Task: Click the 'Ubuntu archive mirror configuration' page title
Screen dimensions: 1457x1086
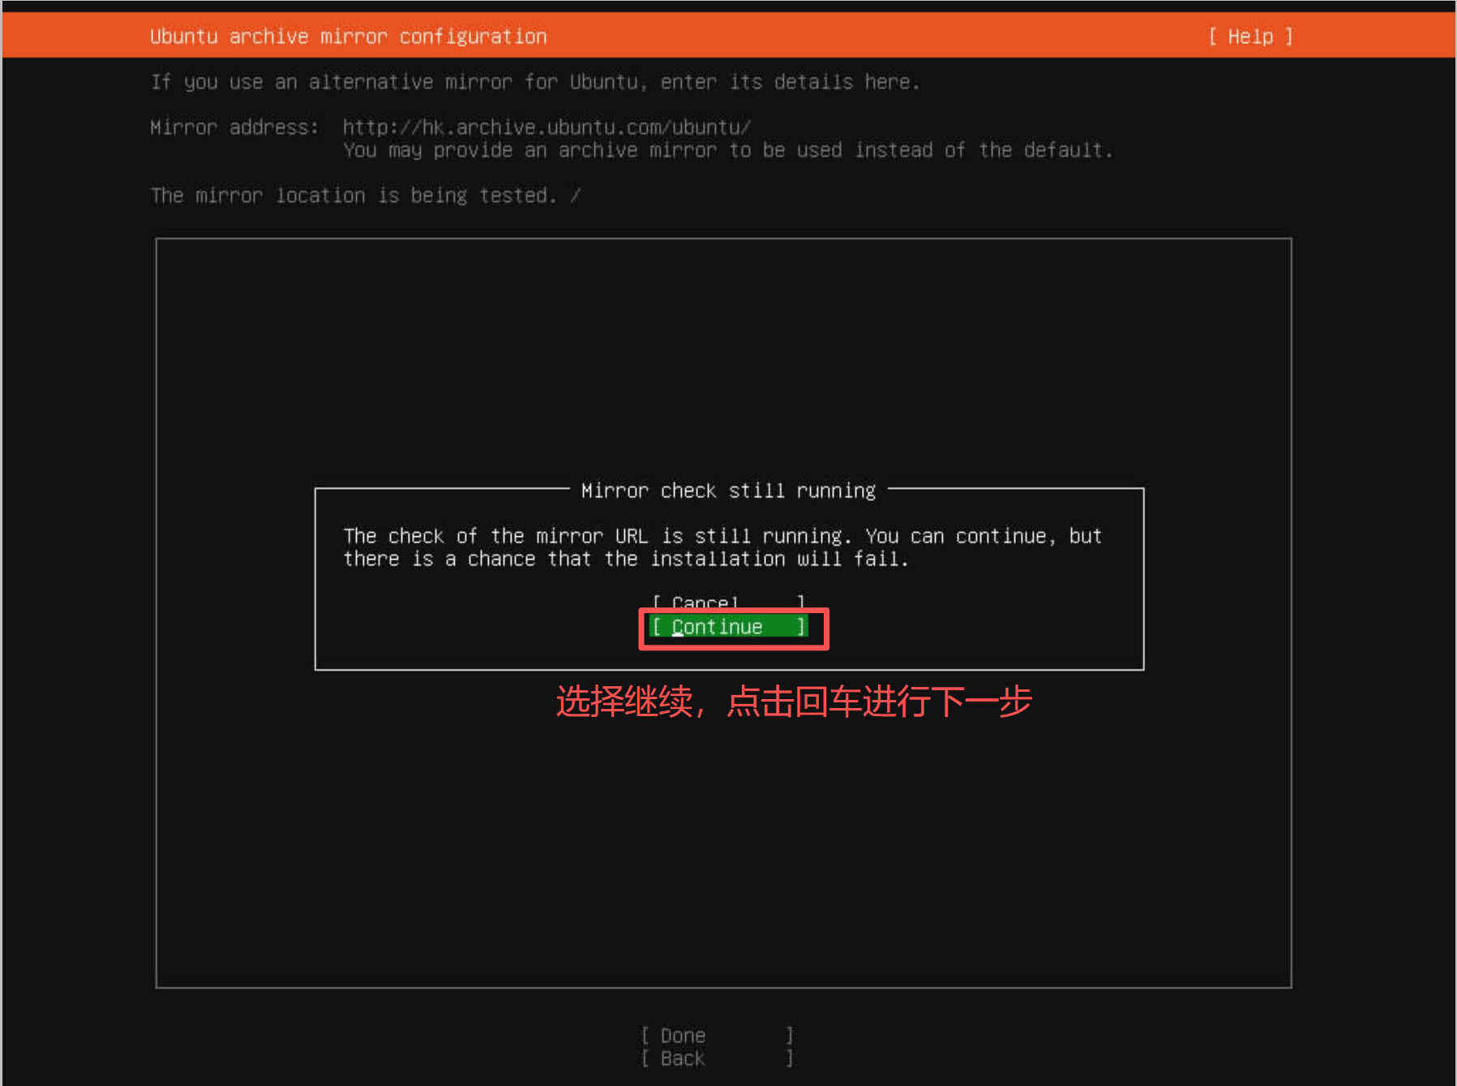Action: point(348,36)
